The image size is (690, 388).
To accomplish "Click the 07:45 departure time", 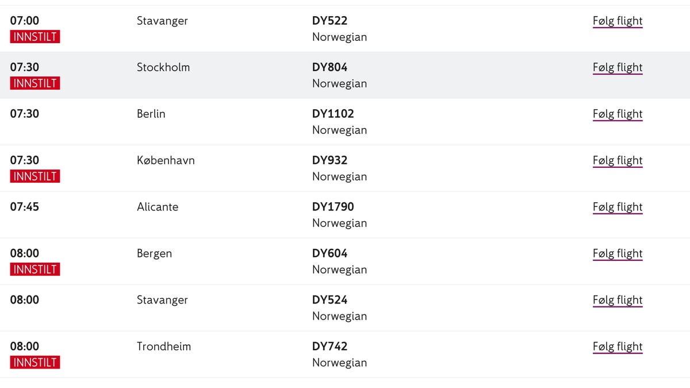I will pyautogui.click(x=25, y=207).
